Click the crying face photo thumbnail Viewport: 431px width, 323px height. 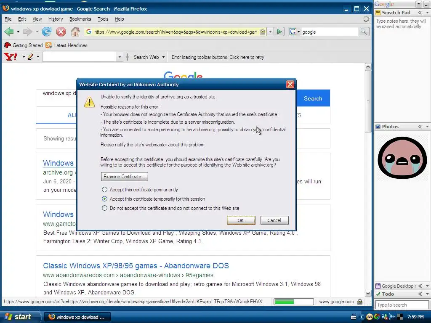pos(402,158)
